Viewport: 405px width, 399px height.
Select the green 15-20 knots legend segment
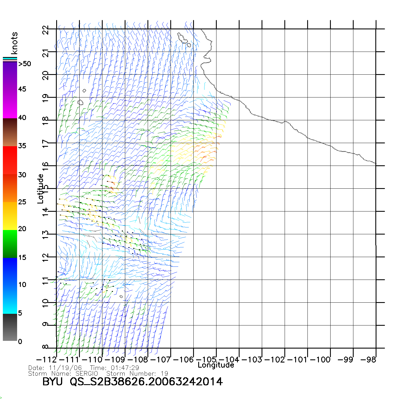click(10, 244)
